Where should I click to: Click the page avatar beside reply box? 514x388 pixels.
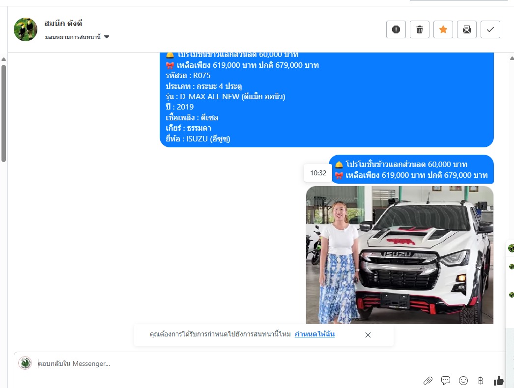[x=25, y=363]
